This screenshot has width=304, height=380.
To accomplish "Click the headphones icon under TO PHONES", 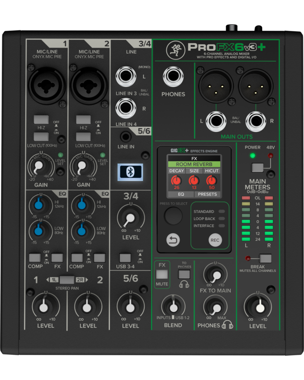I will pyautogui.click(x=184, y=284).
